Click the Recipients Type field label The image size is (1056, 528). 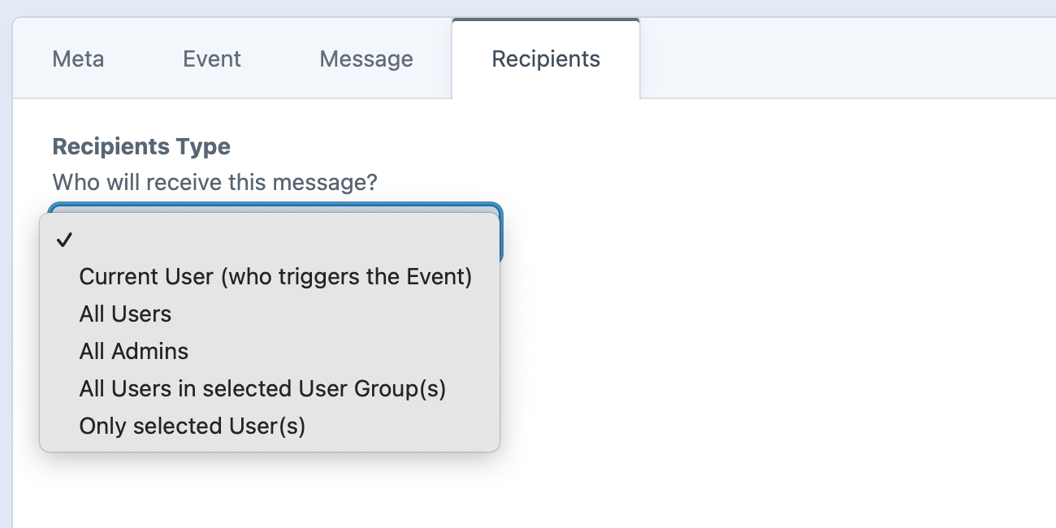(141, 147)
